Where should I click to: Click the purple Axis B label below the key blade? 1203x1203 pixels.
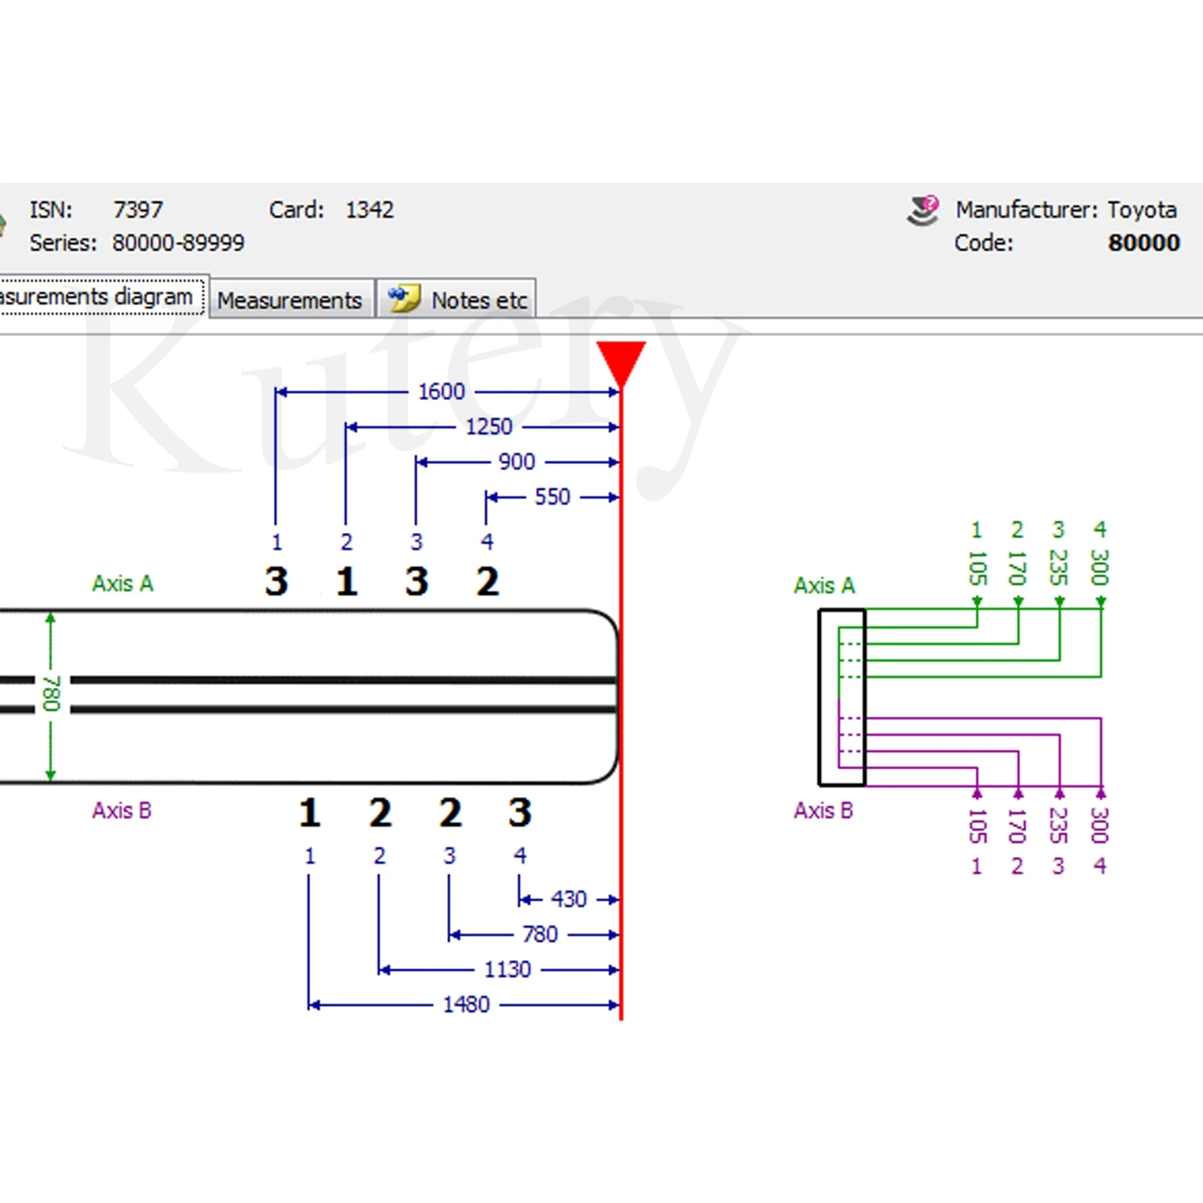[x=122, y=811]
